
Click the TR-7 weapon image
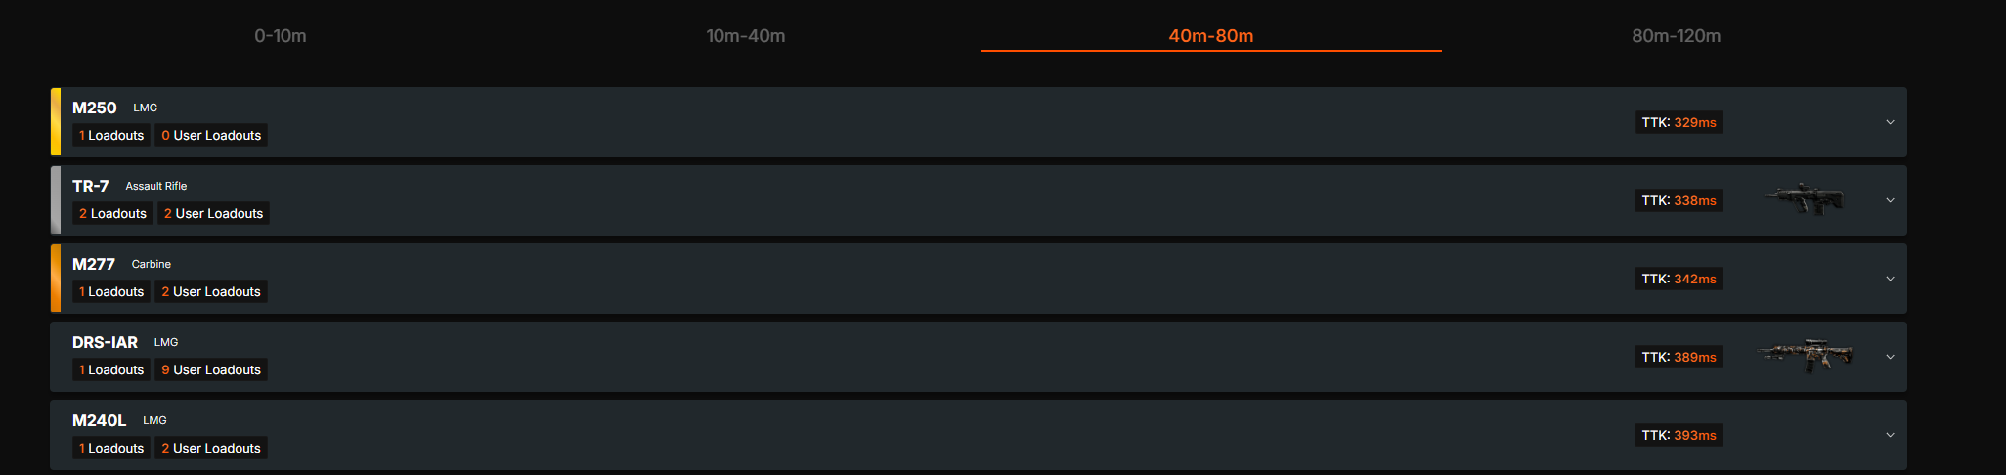pyautogui.click(x=1804, y=199)
